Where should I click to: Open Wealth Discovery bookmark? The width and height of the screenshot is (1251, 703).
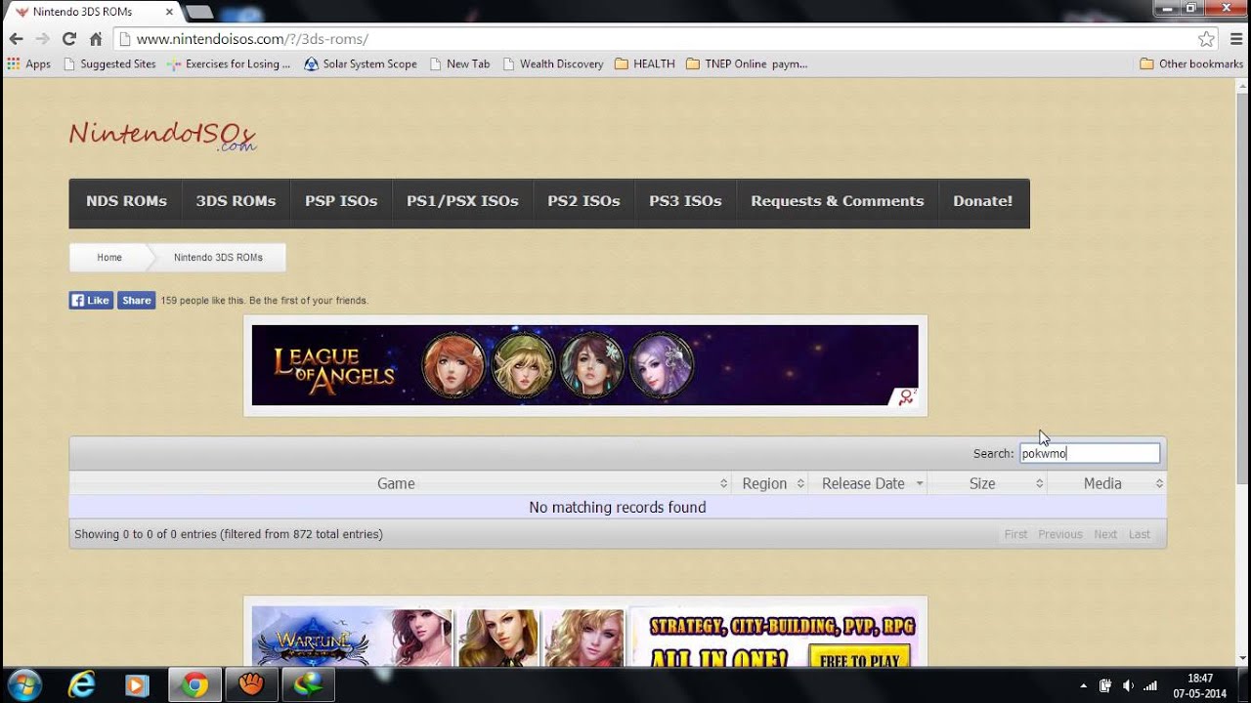[x=553, y=63]
